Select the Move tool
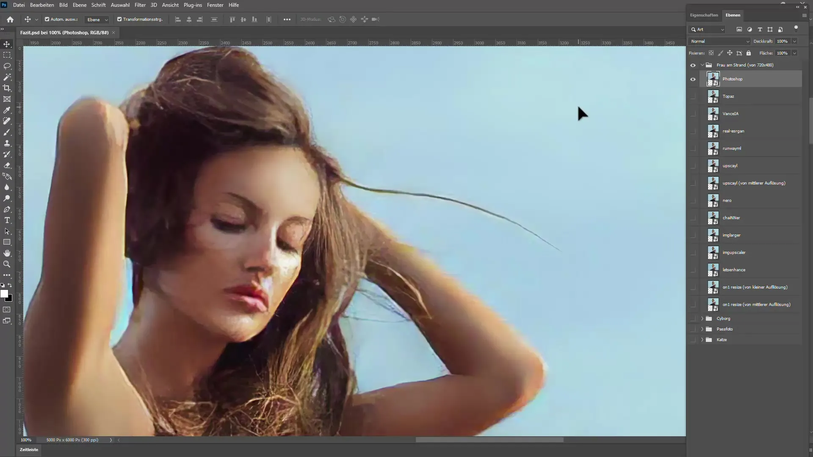This screenshot has height=457, width=813. [7, 44]
